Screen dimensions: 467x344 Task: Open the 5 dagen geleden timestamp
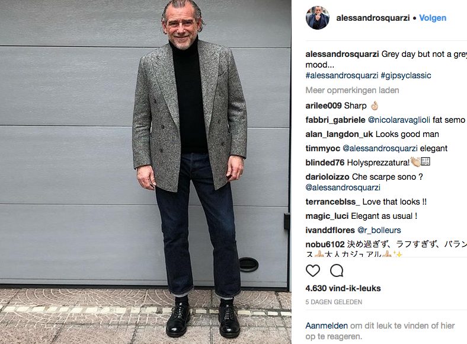(x=334, y=302)
